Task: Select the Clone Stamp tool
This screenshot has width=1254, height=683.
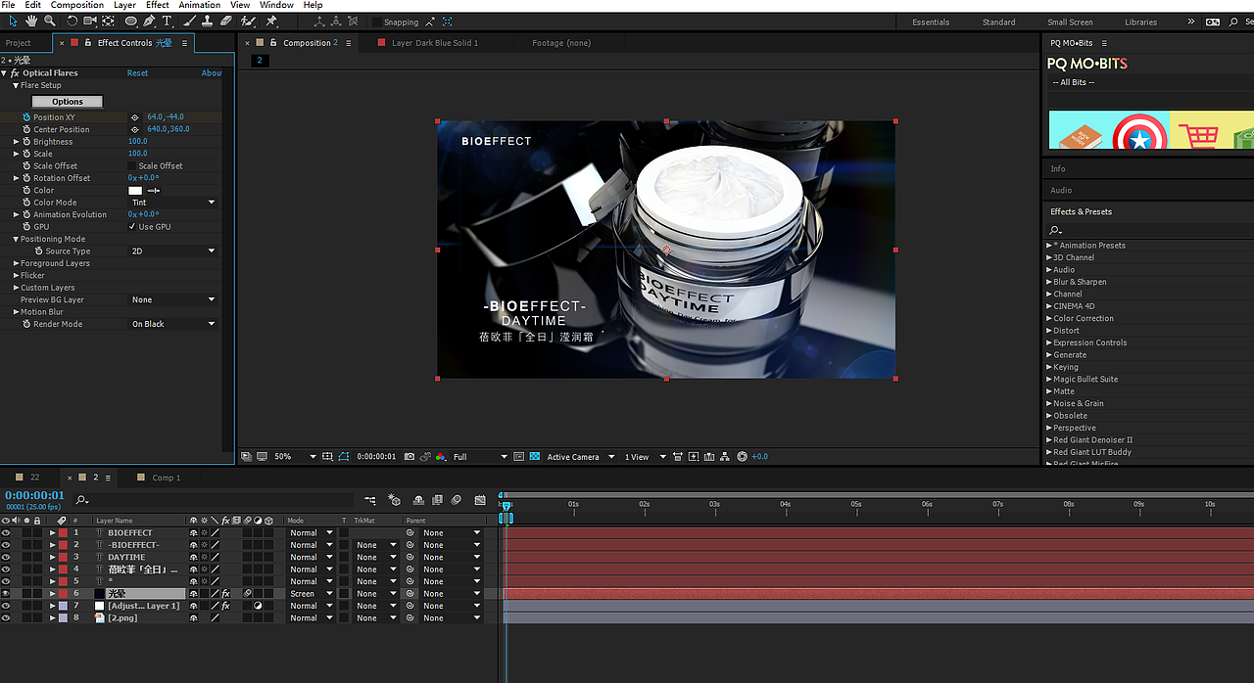Action: [208, 21]
